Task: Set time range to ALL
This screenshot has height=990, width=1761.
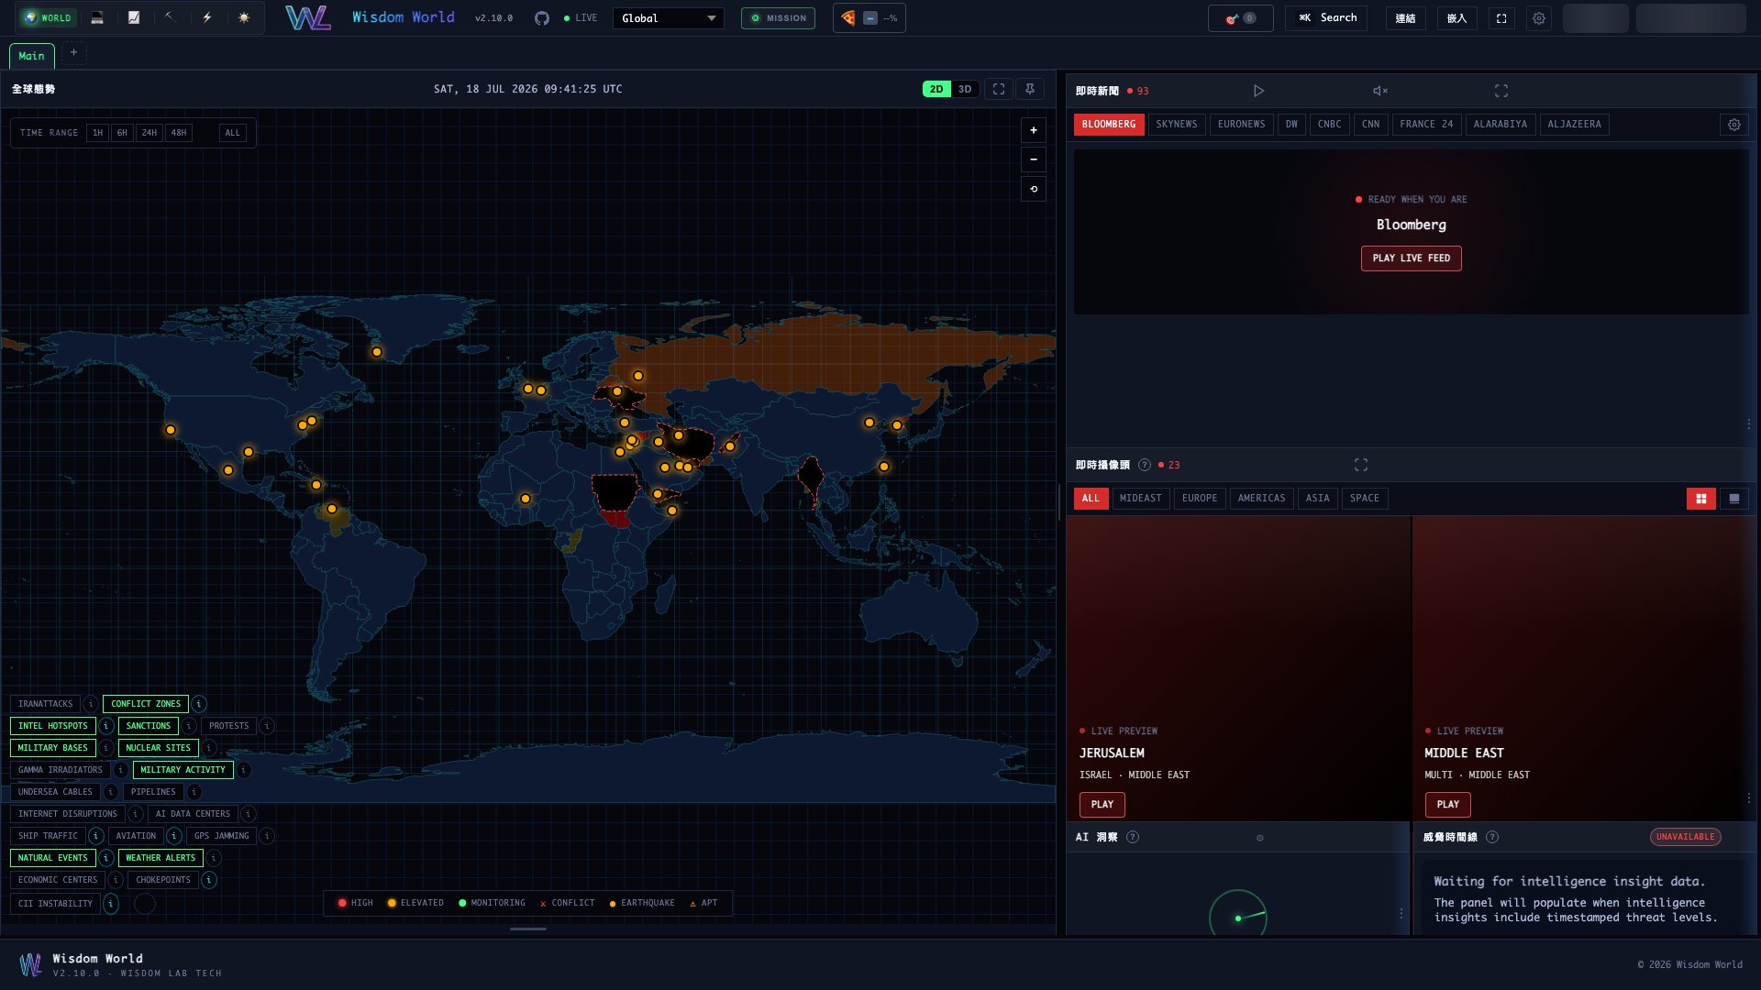Action: (233, 133)
